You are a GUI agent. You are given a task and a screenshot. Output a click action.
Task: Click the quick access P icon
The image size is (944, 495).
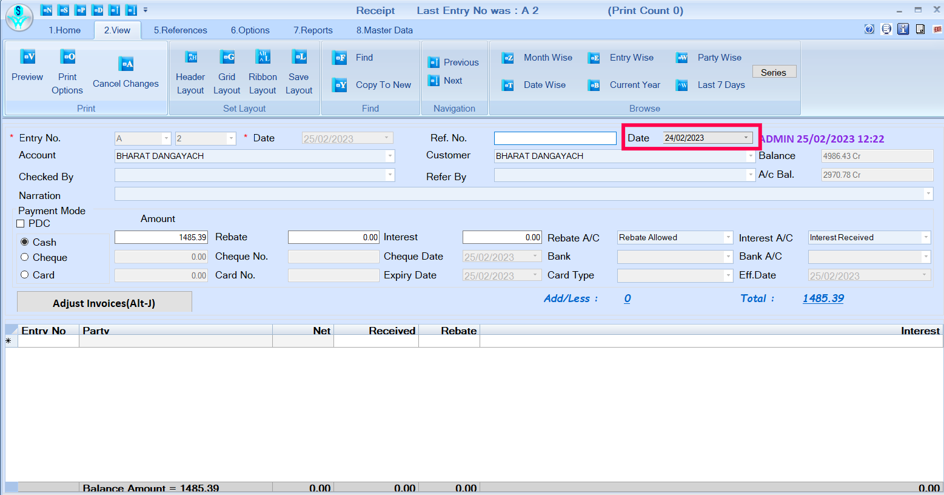(x=81, y=10)
